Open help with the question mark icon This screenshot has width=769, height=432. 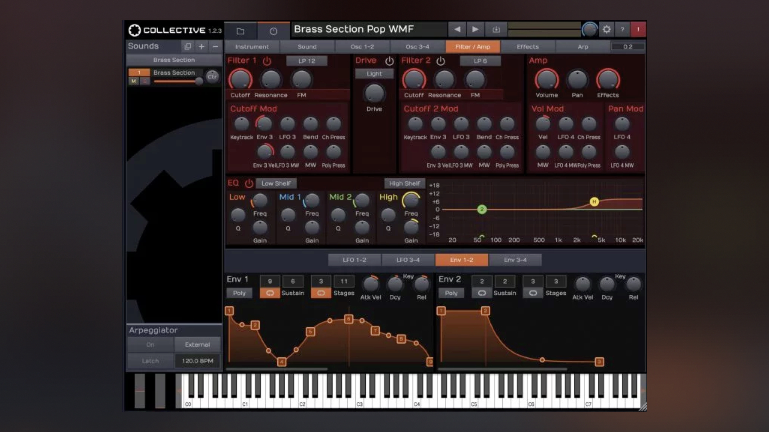(622, 29)
